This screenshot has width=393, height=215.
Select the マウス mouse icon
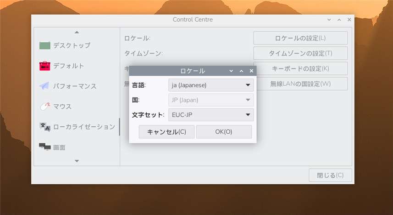point(45,107)
